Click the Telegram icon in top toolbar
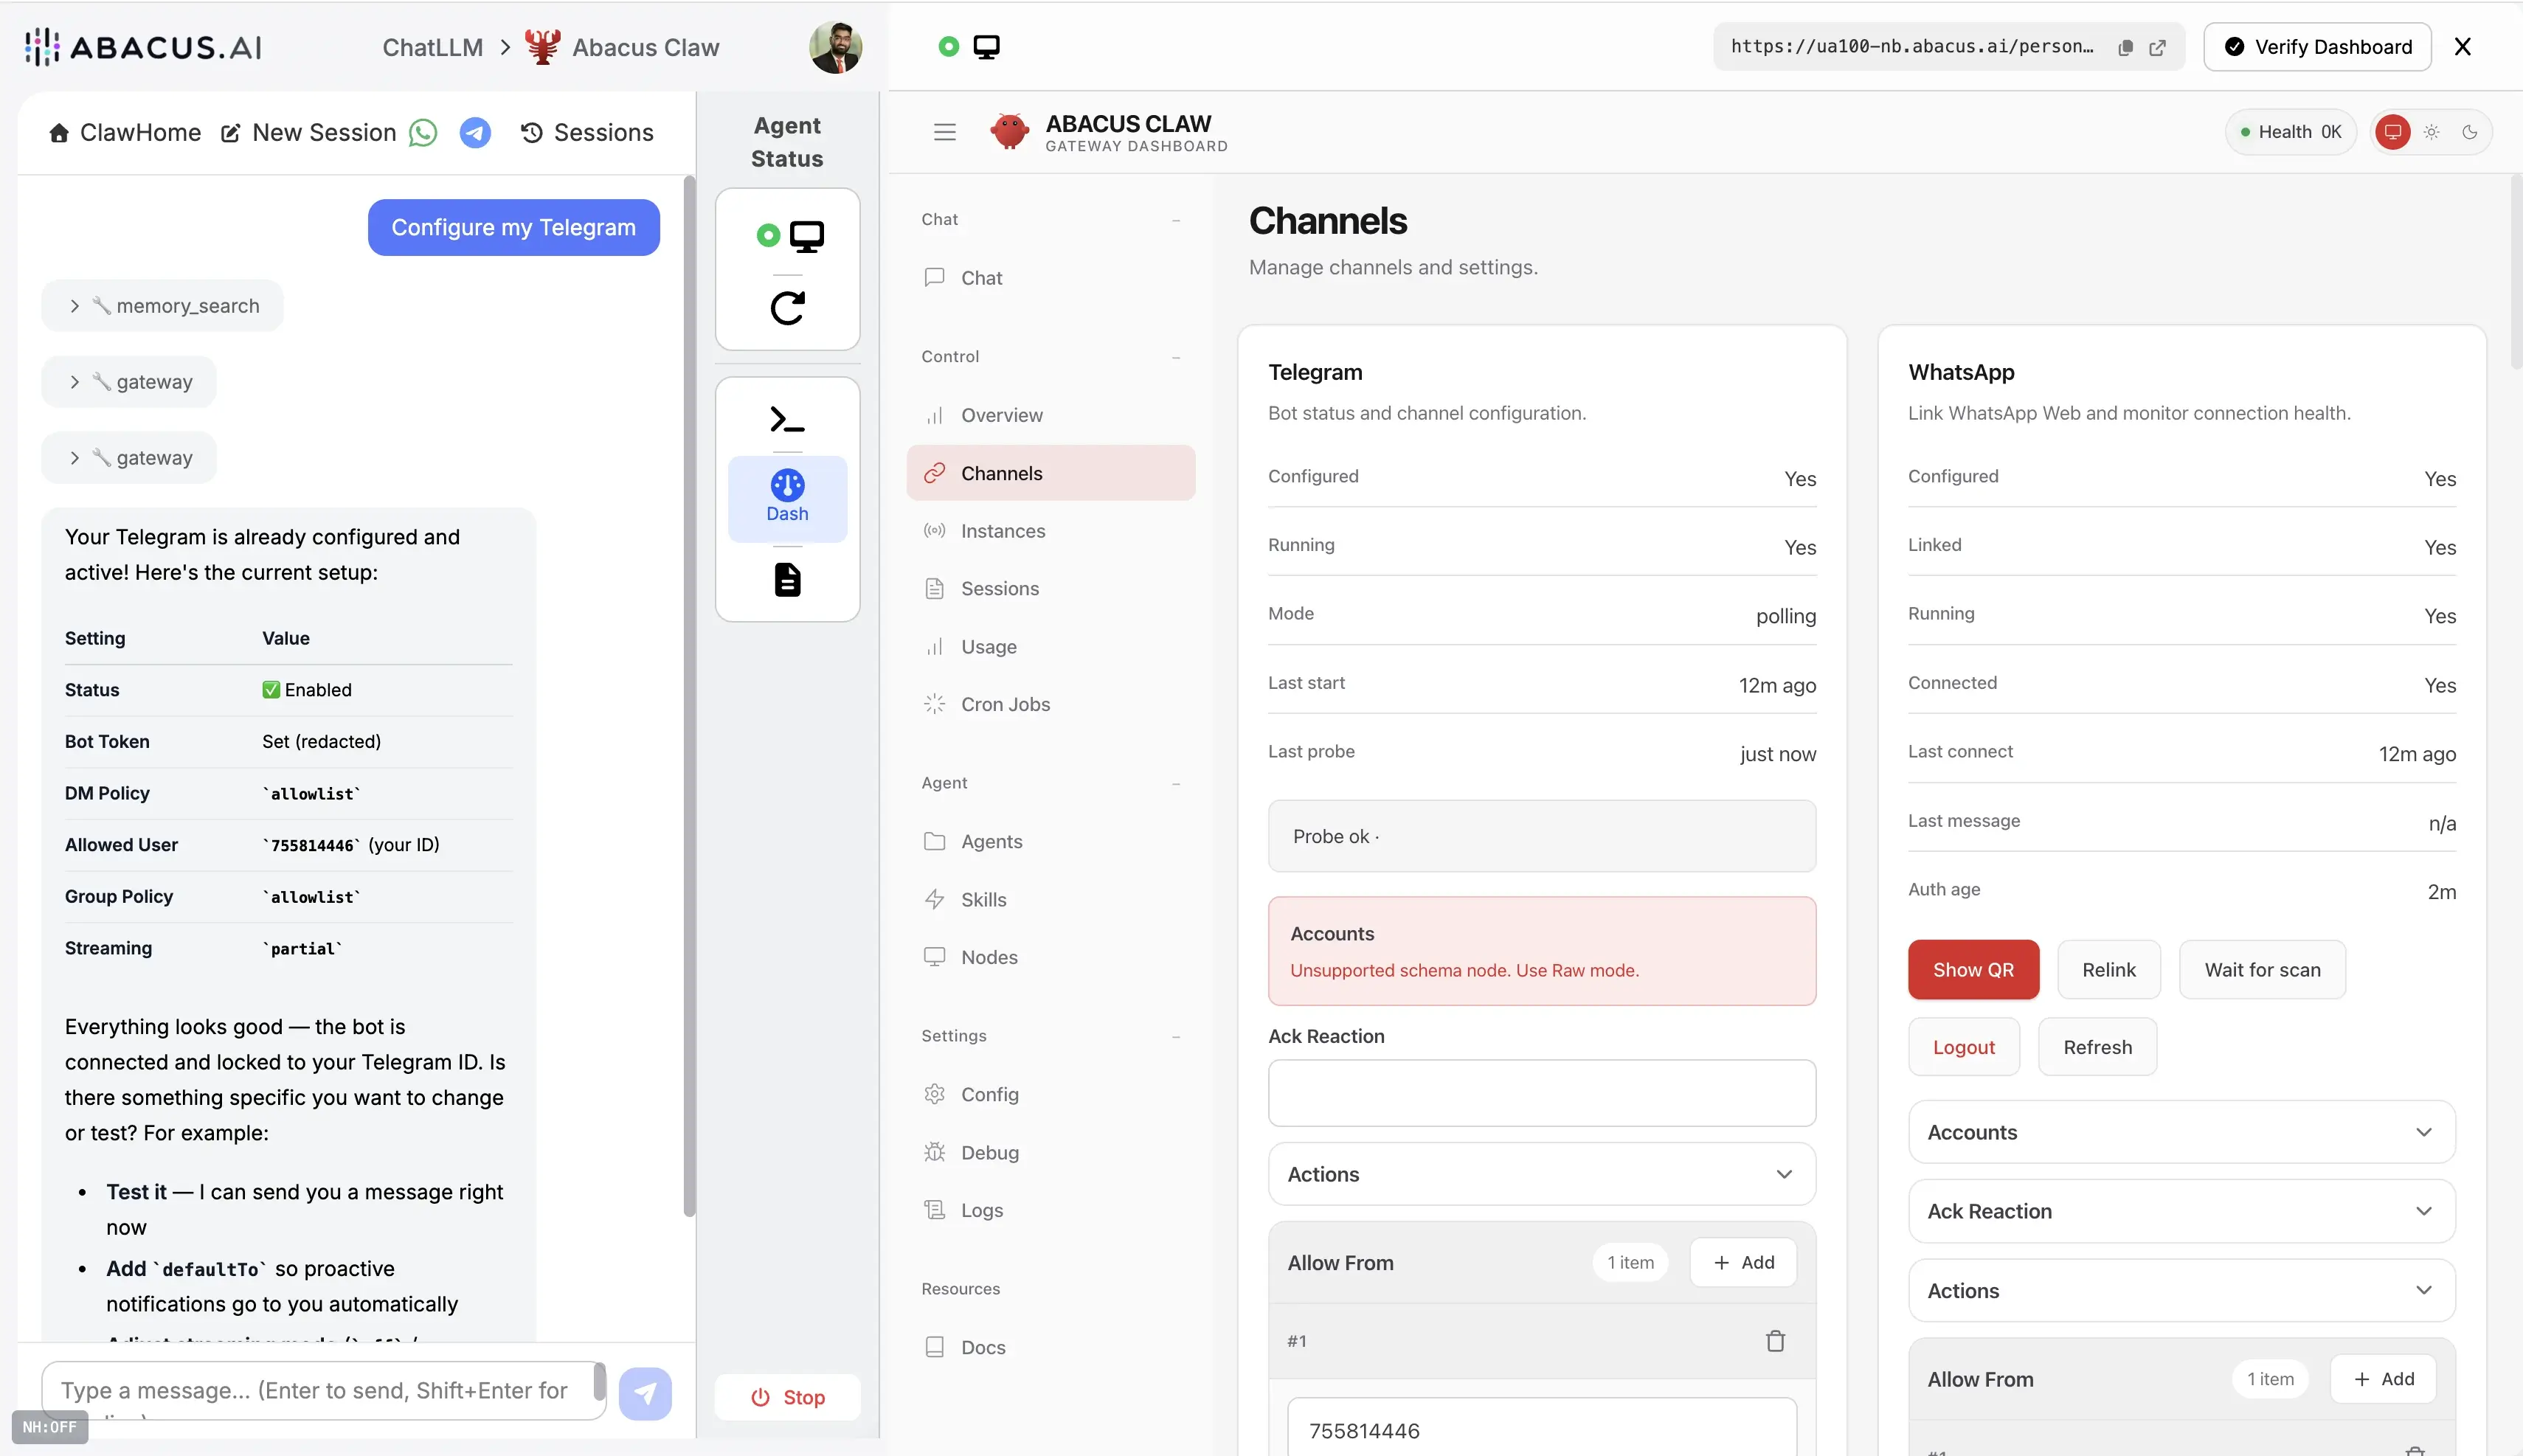 pos(475,132)
